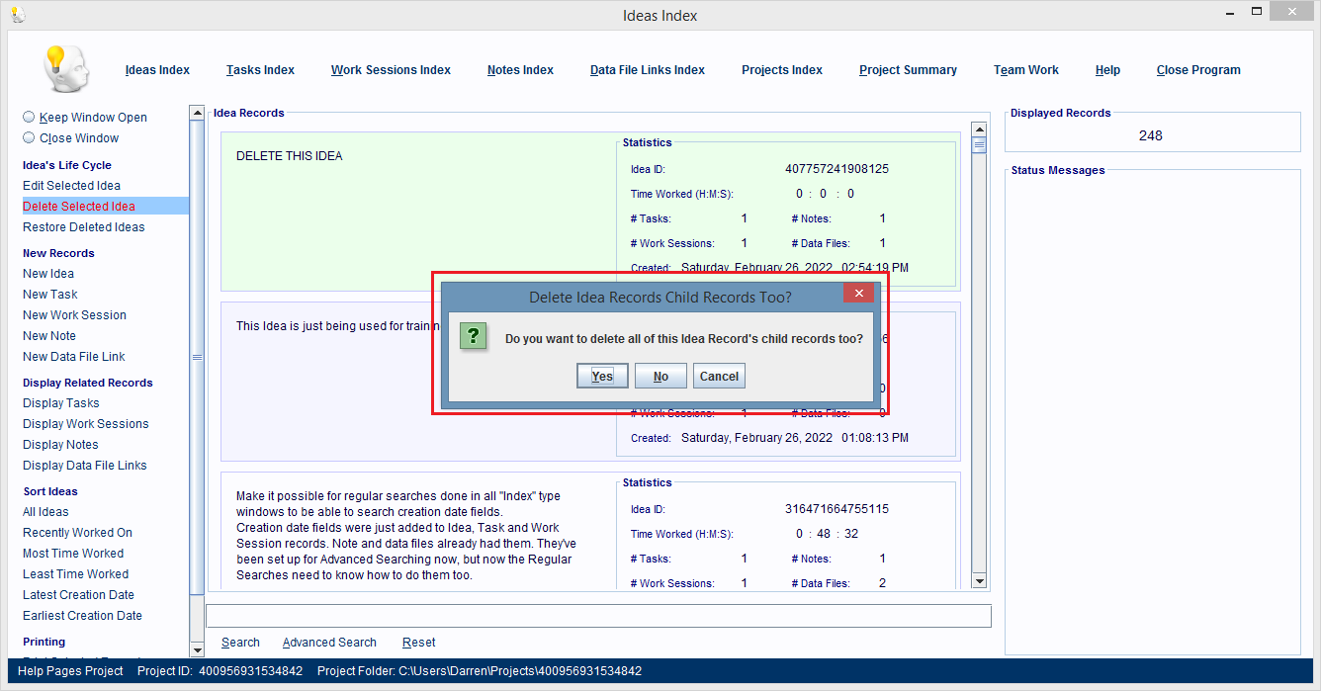Click Idea ID 407757241908125

[x=837, y=169]
